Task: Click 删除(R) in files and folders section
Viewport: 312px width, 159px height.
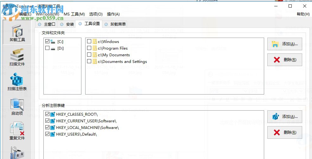Action: tap(285, 59)
